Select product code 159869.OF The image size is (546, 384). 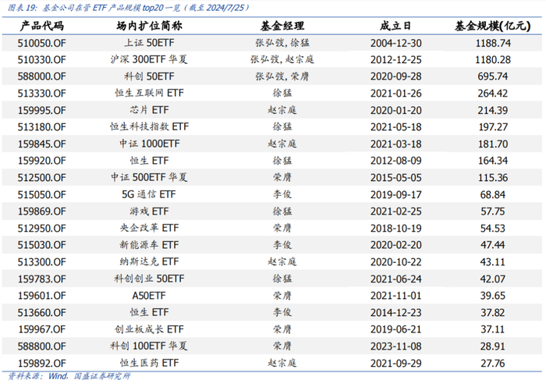coord(42,212)
